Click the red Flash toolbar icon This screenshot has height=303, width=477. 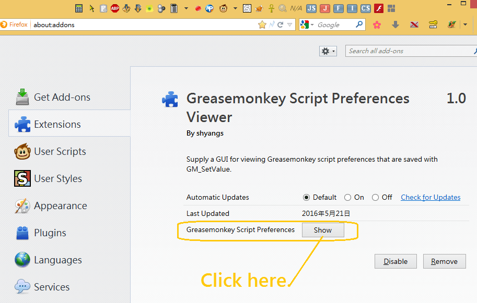(x=379, y=8)
